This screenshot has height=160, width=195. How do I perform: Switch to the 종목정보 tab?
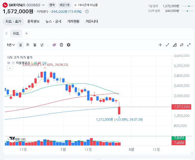(x=33, y=21)
